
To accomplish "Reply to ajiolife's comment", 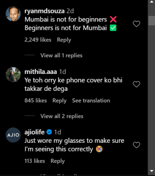I will (58, 161).
